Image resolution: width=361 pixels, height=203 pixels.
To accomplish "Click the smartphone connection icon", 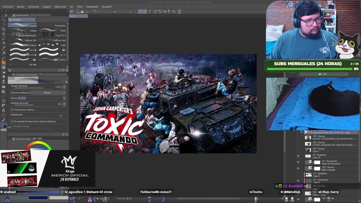I will [179, 12].
